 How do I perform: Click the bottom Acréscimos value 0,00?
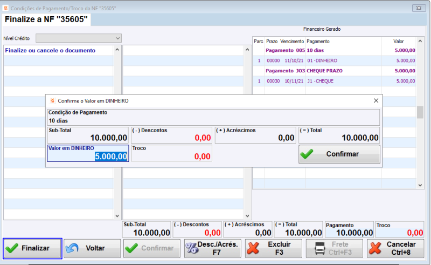click(263, 233)
